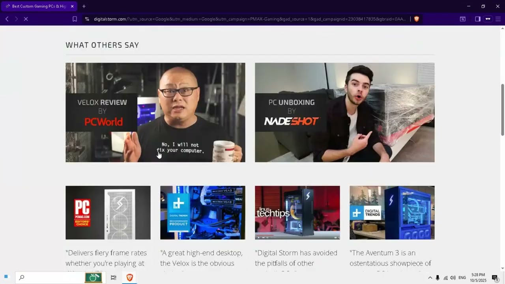Click the Brave icon on taskbar

coord(129,278)
